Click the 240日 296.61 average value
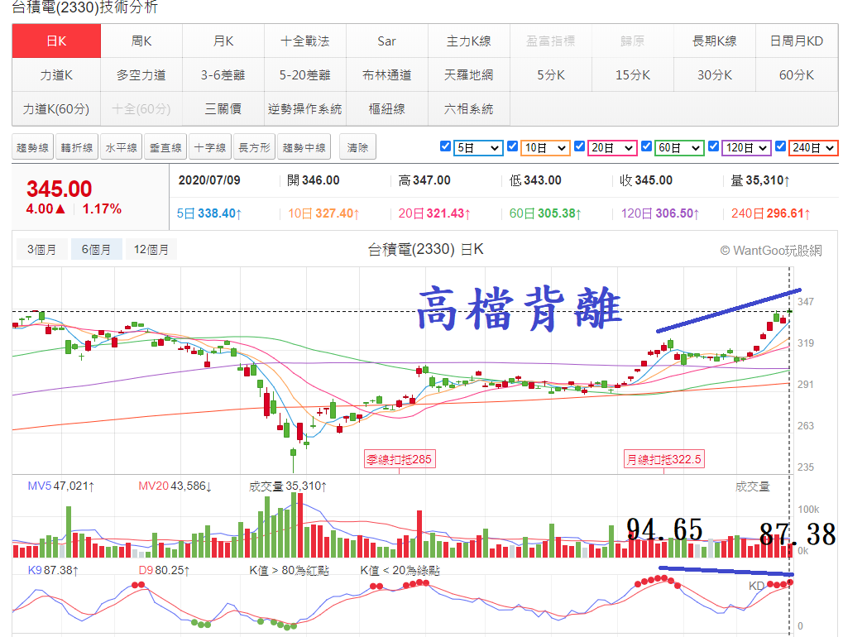843x637 pixels. [771, 213]
